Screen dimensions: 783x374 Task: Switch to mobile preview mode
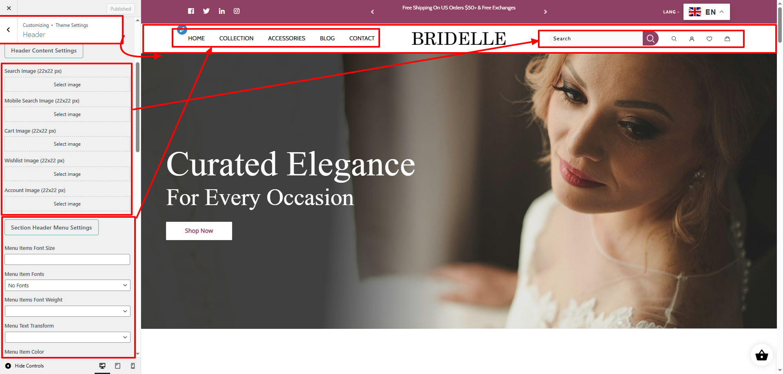(x=133, y=366)
